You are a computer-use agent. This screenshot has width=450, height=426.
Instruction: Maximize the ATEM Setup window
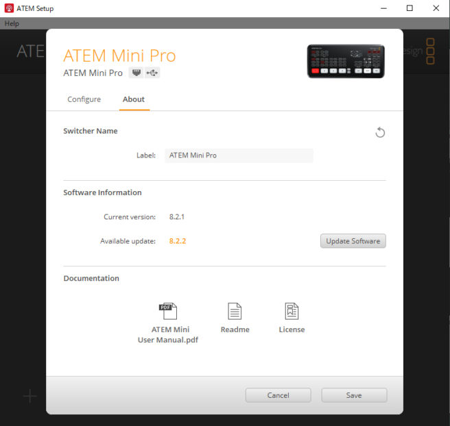410,8
